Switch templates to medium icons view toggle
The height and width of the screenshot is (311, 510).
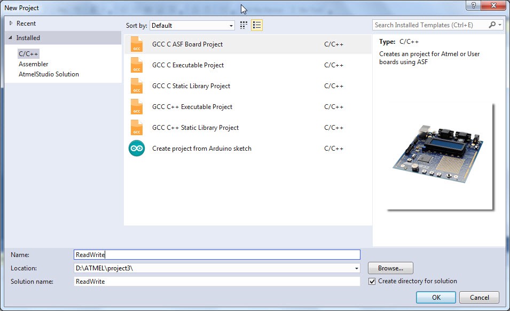click(244, 25)
